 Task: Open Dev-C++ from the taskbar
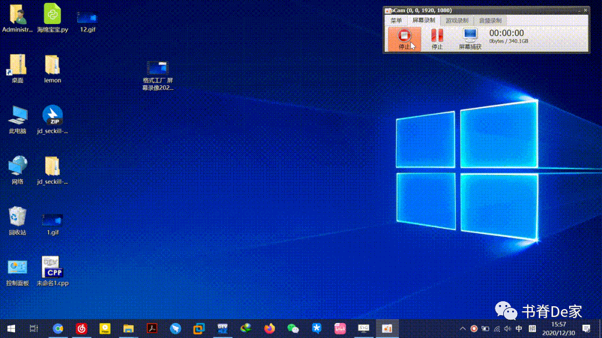(222, 329)
